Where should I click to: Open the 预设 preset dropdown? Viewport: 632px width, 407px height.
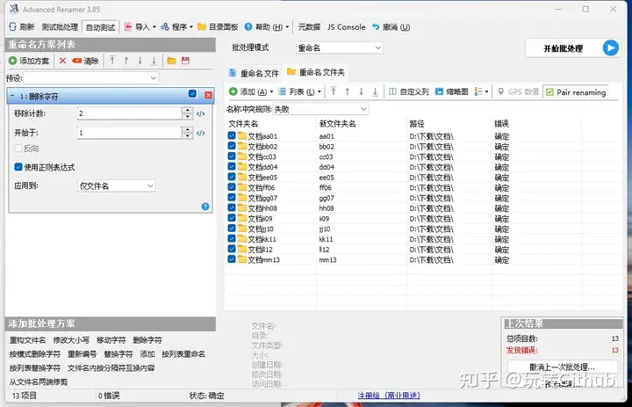coord(90,77)
